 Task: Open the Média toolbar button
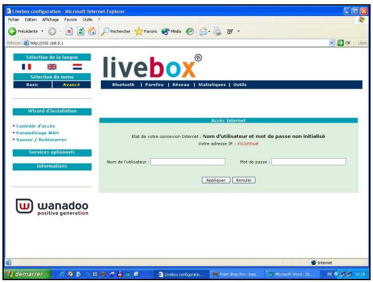(x=171, y=31)
